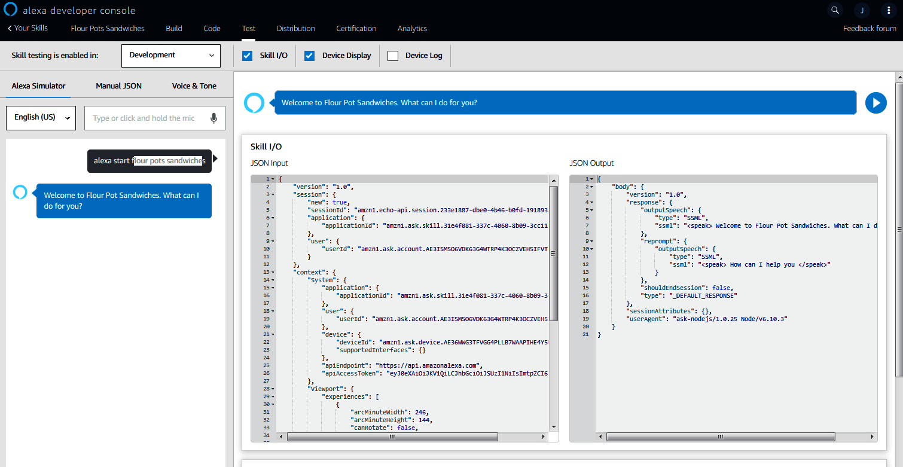The width and height of the screenshot is (903, 467).
Task: Uncheck the Device Display checkbox
Action: tap(309, 55)
